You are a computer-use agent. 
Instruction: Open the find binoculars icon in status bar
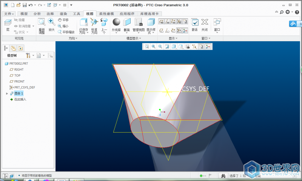point(223,176)
